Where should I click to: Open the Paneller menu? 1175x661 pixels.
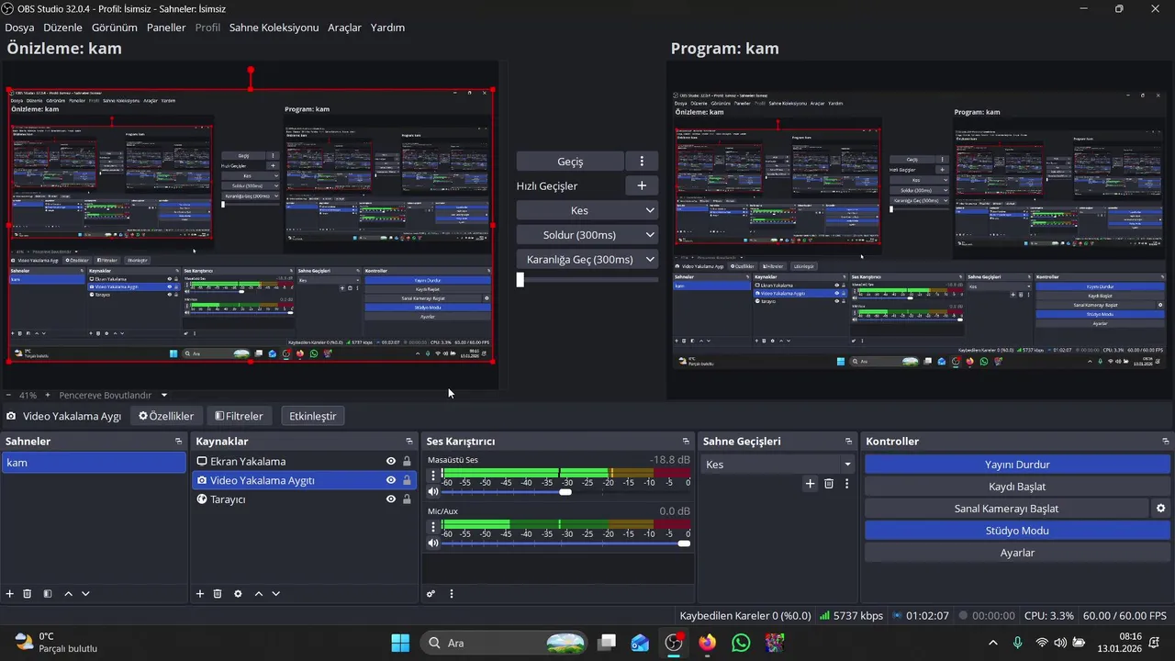pos(166,28)
